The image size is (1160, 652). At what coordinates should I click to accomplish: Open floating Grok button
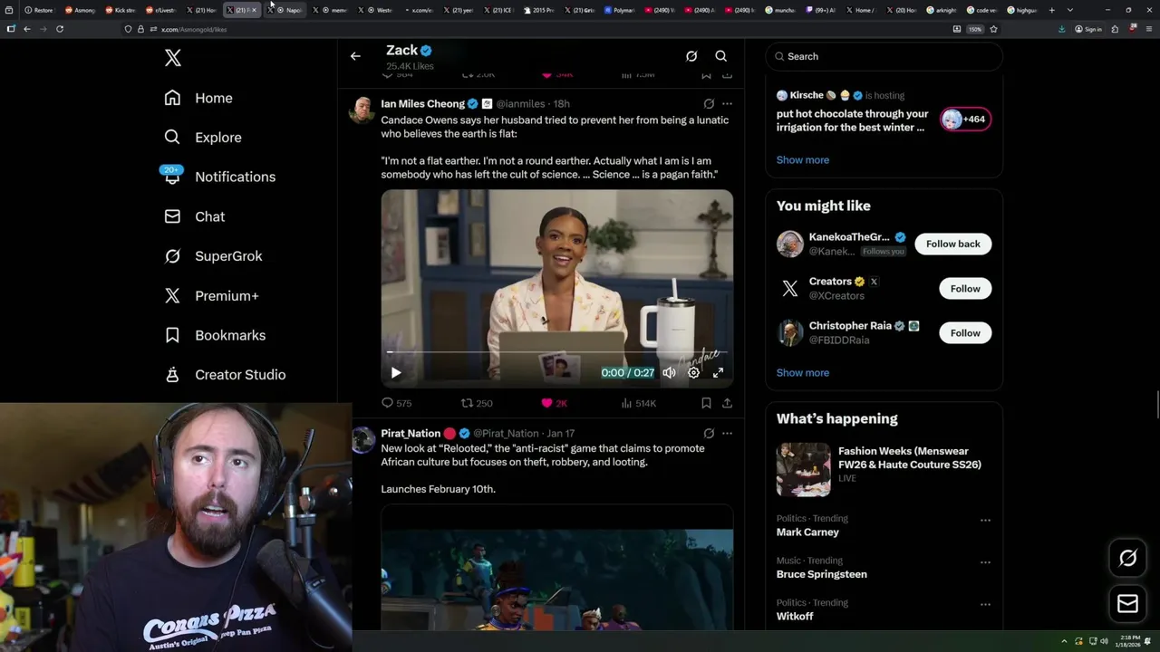(1127, 559)
